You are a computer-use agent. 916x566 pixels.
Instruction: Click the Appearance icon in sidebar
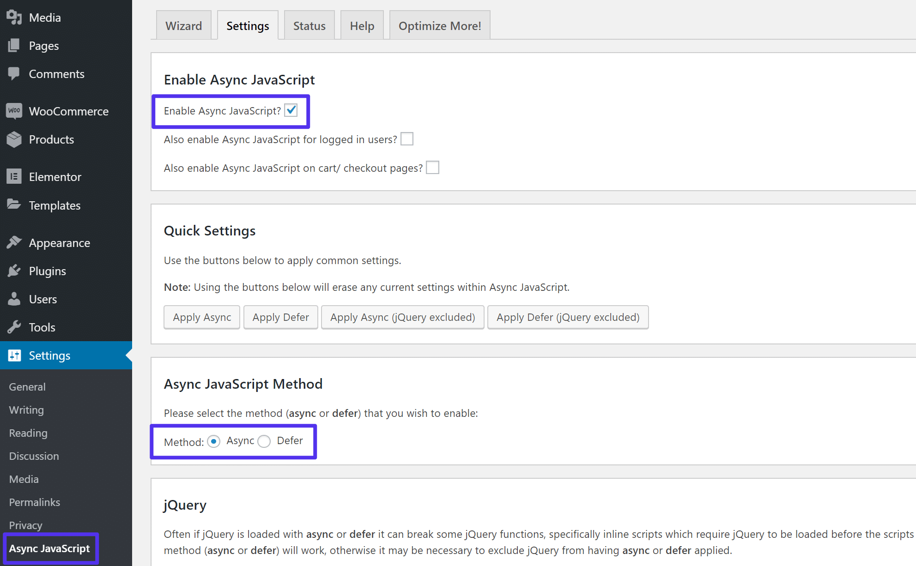pos(14,242)
